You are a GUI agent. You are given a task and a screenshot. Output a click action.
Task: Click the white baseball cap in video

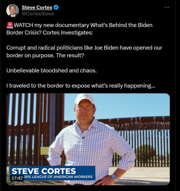pos(84,99)
